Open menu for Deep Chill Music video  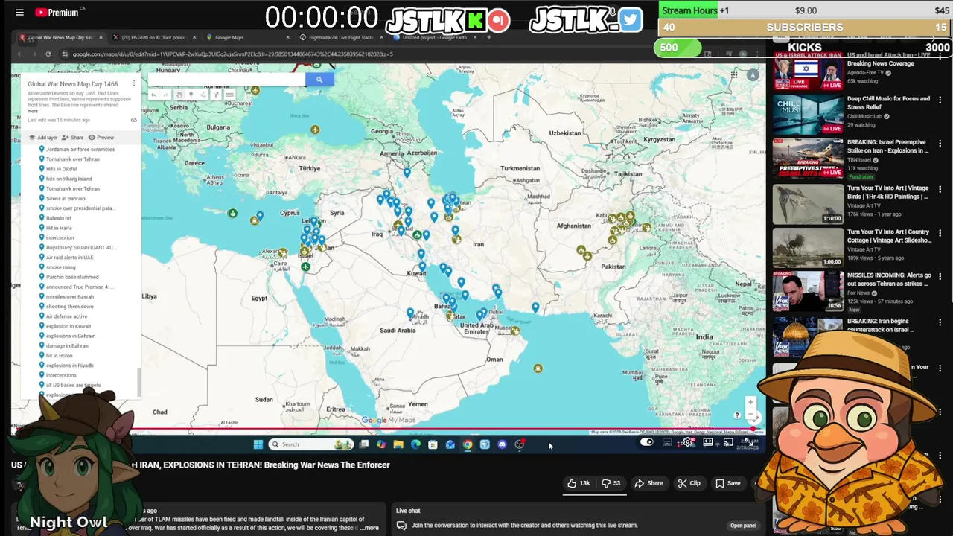point(940,100)
